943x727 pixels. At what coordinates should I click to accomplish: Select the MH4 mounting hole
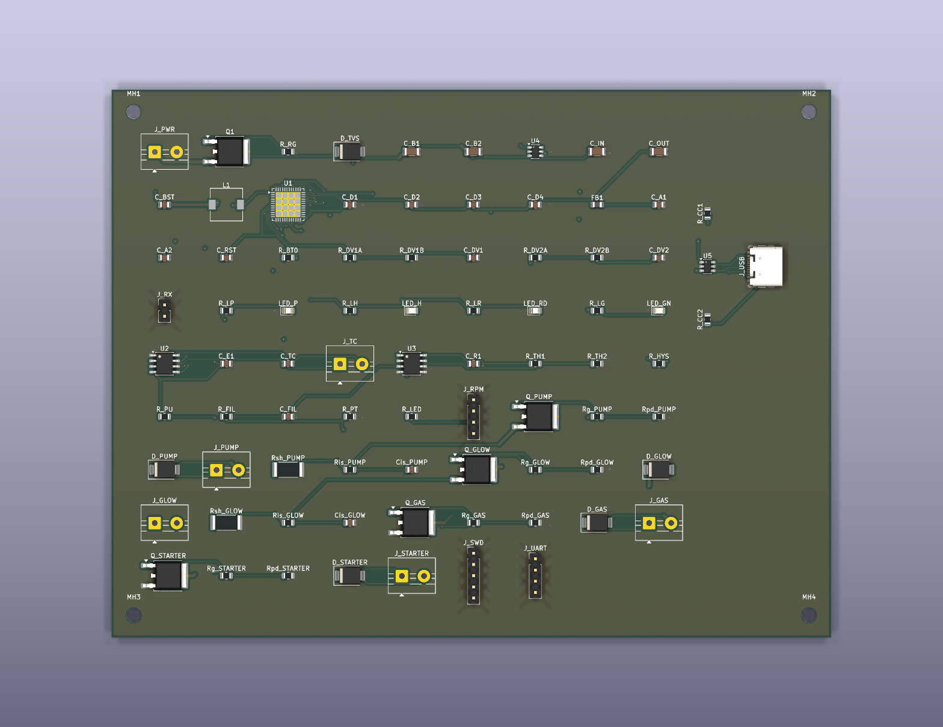pyautogui.click(x=809, y=615)
